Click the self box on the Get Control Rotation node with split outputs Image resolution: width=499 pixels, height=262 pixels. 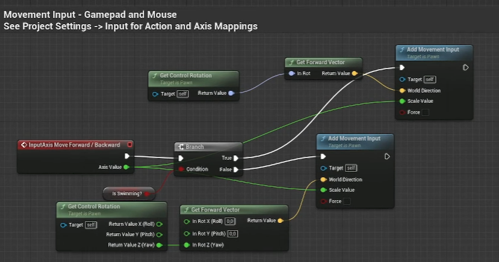(91, 225)
